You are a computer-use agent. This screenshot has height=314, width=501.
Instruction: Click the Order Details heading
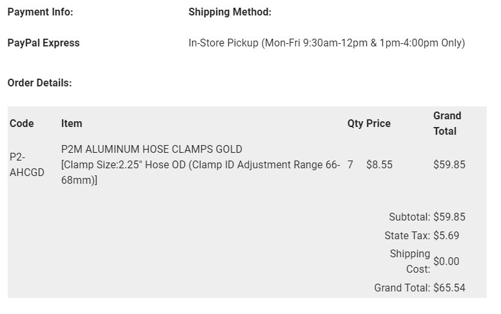[x=39, y=83]
